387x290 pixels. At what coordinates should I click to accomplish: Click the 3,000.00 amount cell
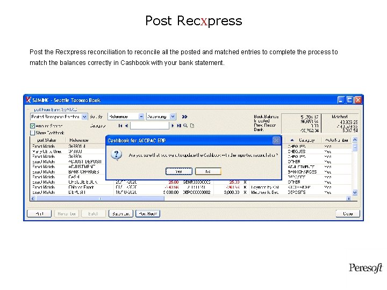pos(232,192)
